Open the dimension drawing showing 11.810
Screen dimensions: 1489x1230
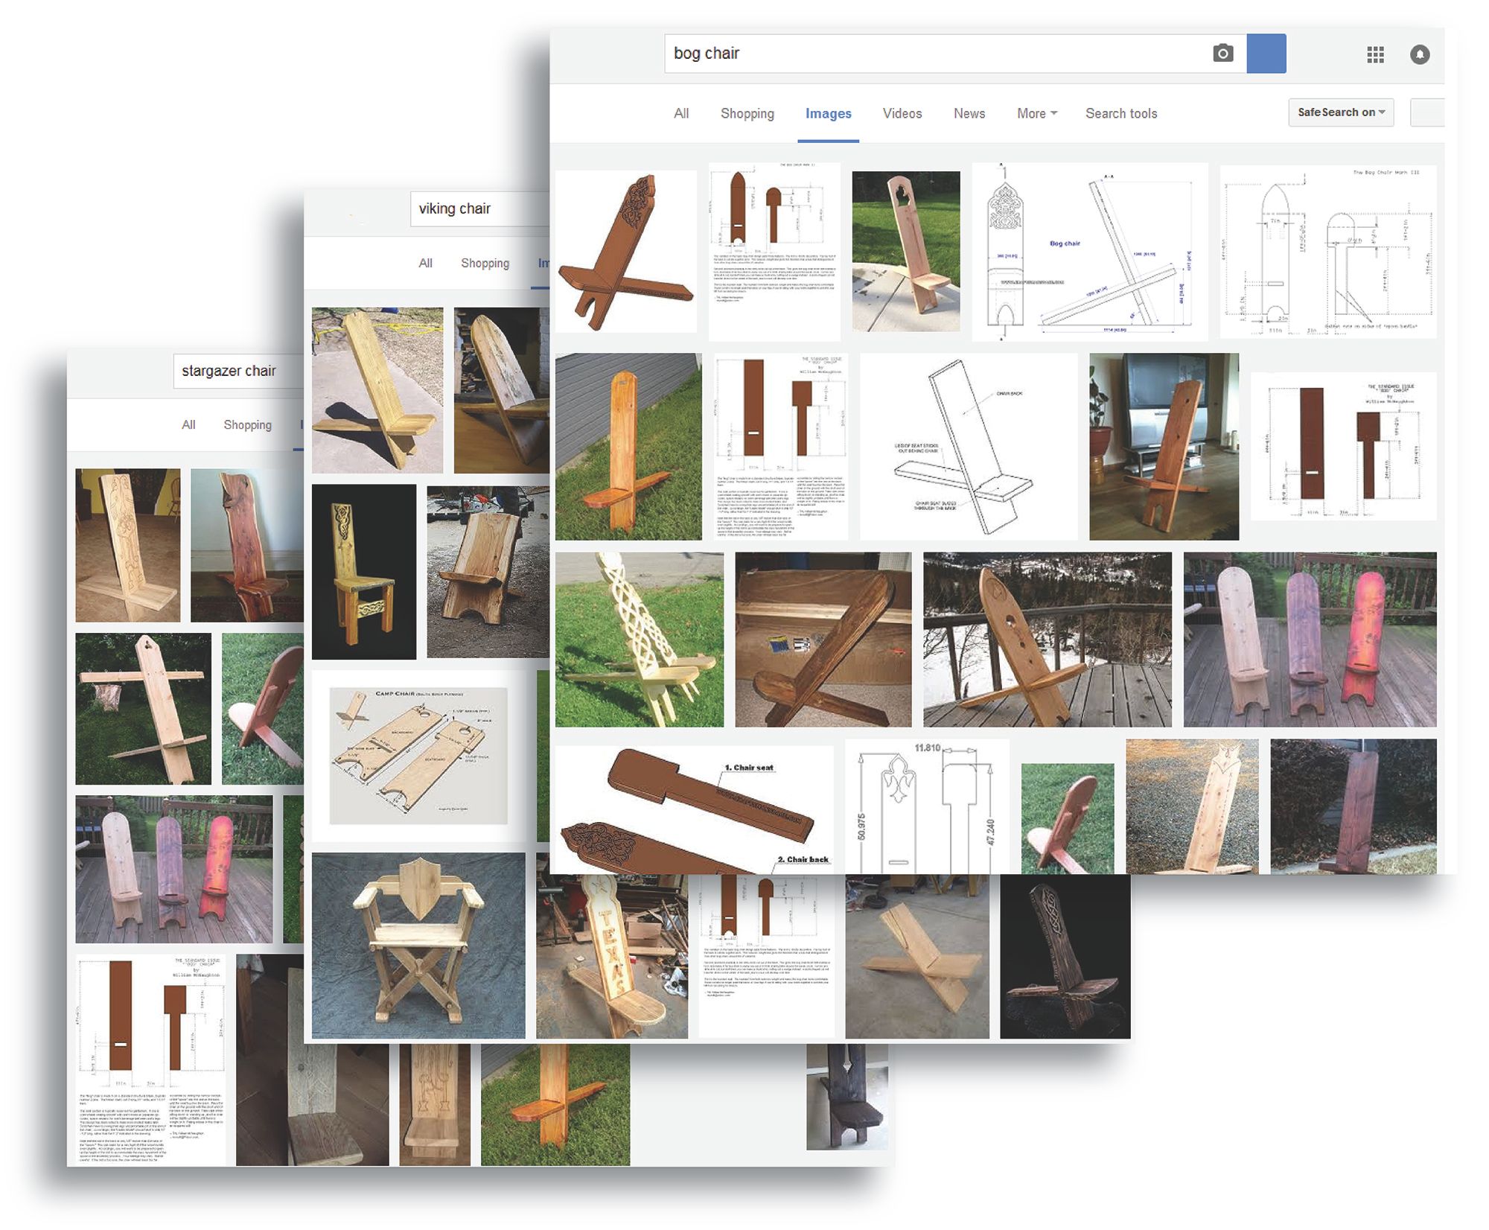928,807
